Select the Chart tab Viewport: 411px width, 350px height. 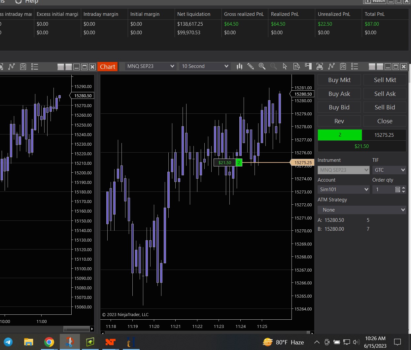click(108, 67)
